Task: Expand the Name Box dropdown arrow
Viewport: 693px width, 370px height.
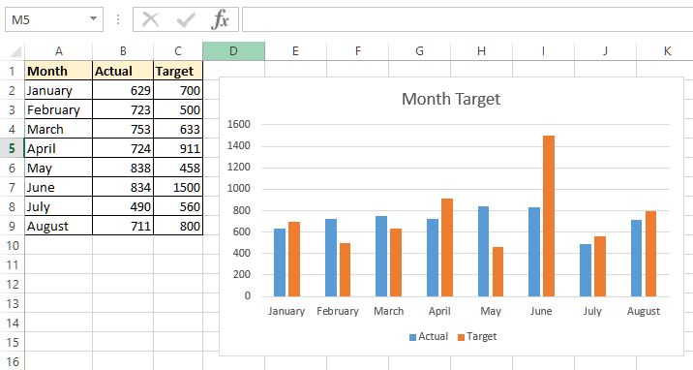Action: coord(93,19)
